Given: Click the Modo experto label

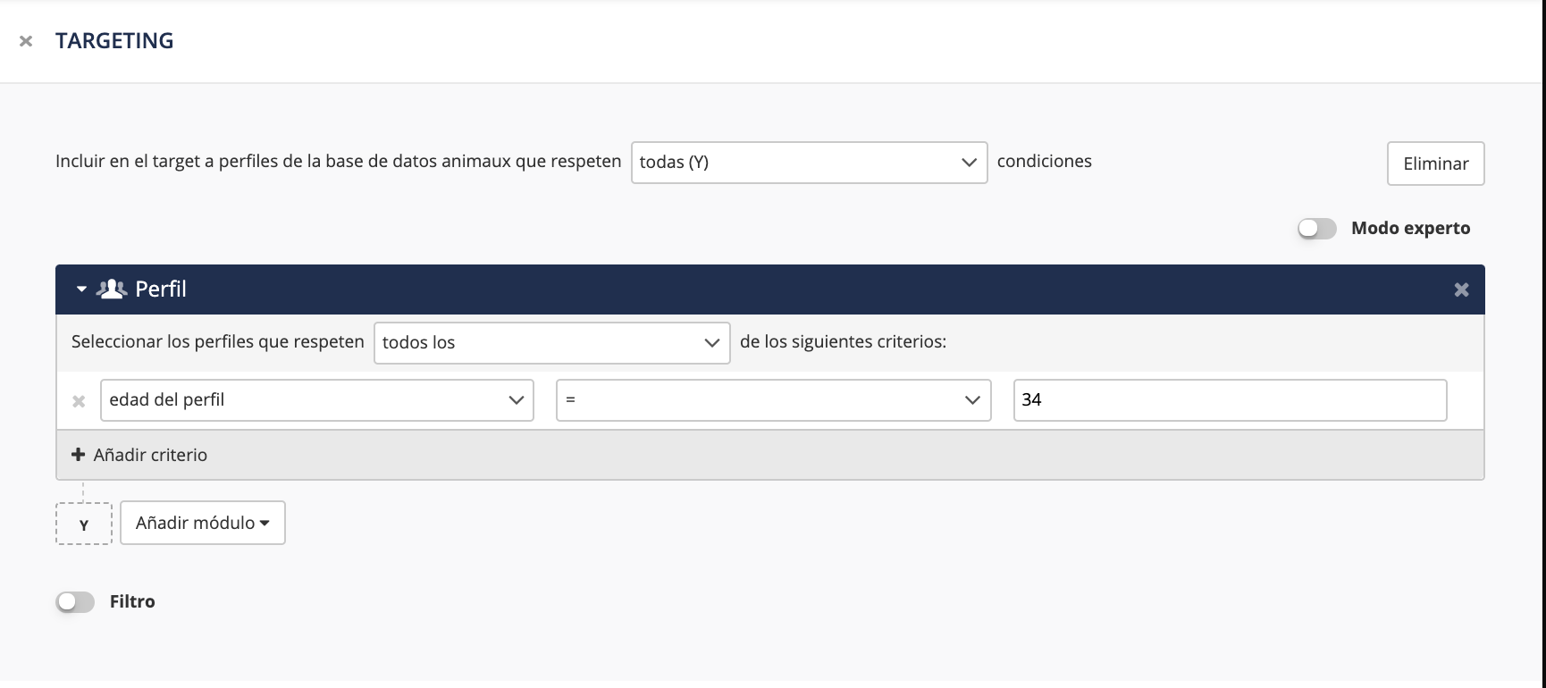Looking at the screenshot, I should (x=1410, y=228).
